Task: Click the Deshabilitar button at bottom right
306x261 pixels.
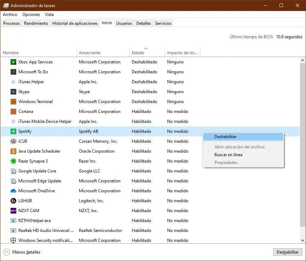Action: point(288,252)
